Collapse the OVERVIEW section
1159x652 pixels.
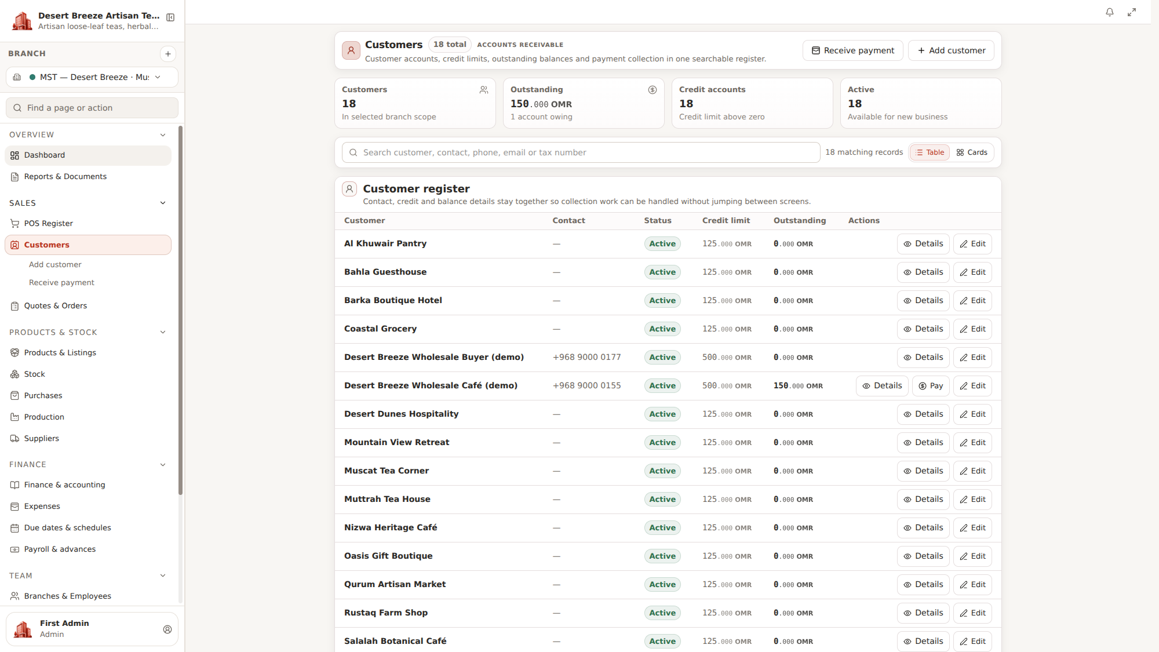[163, 135]
